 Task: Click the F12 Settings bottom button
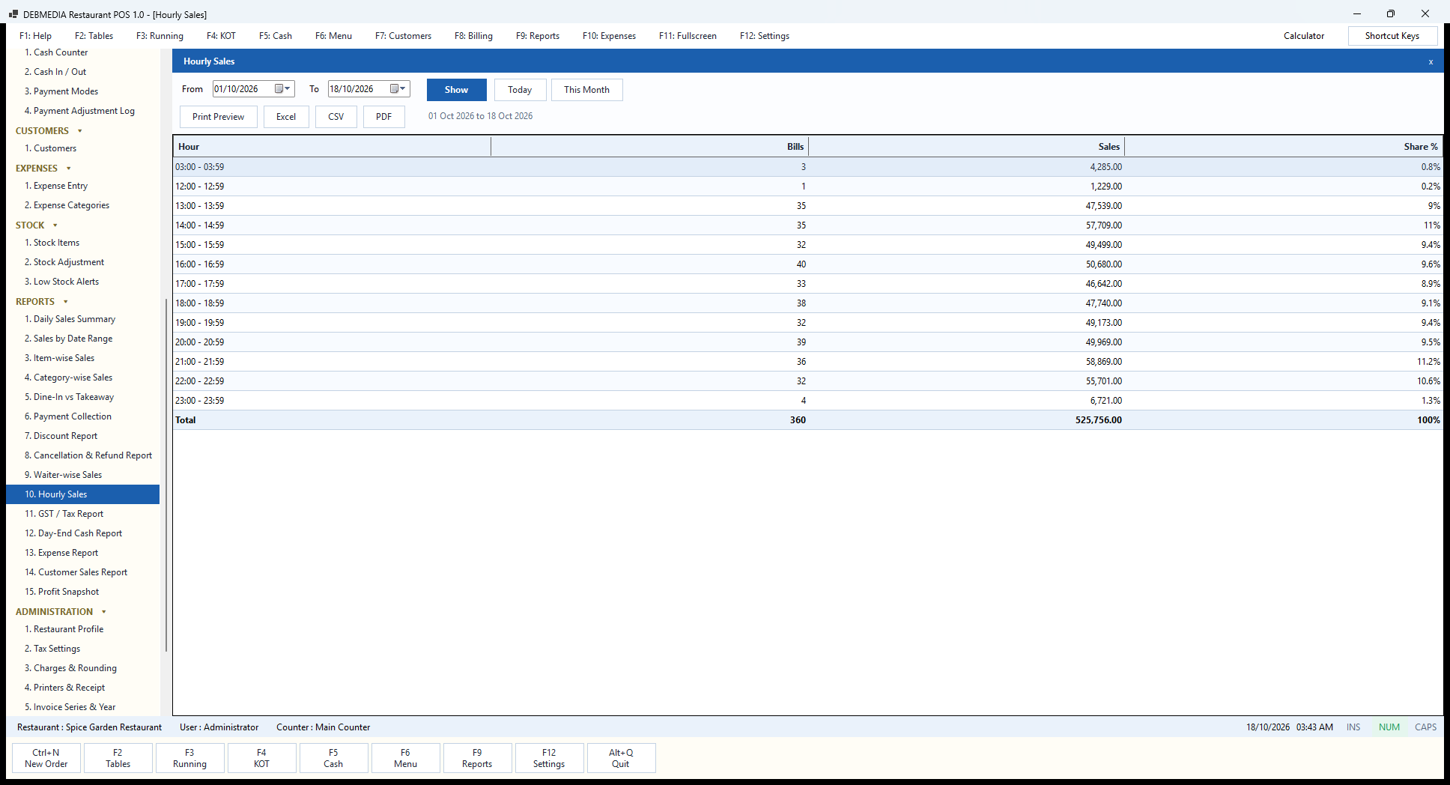point(549,758)
